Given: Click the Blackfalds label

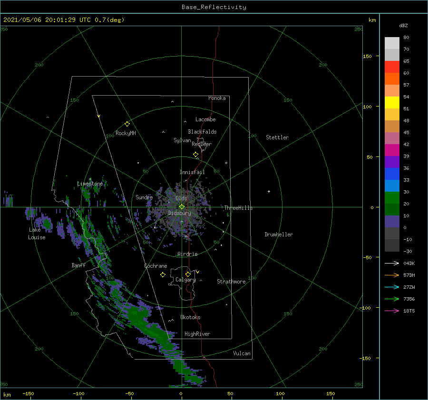Looking at the screenshot, I should coord(202,132).
